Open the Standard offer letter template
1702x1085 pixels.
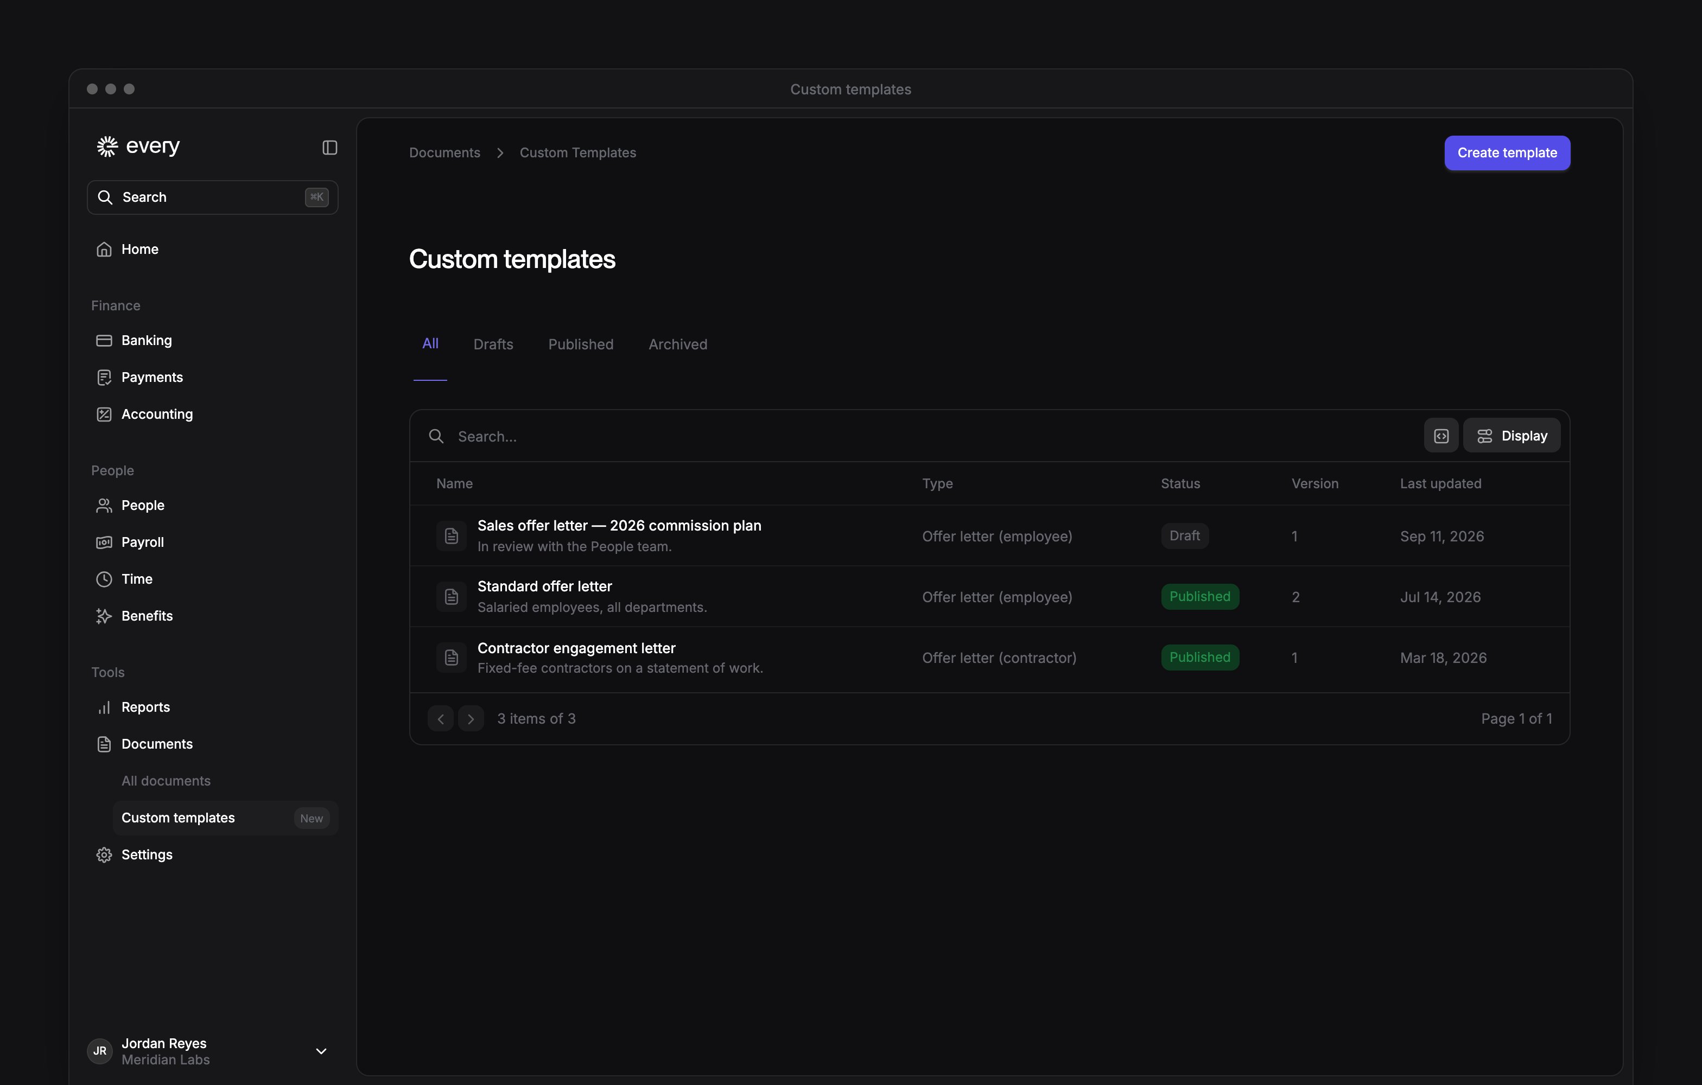tap(544, 586)
